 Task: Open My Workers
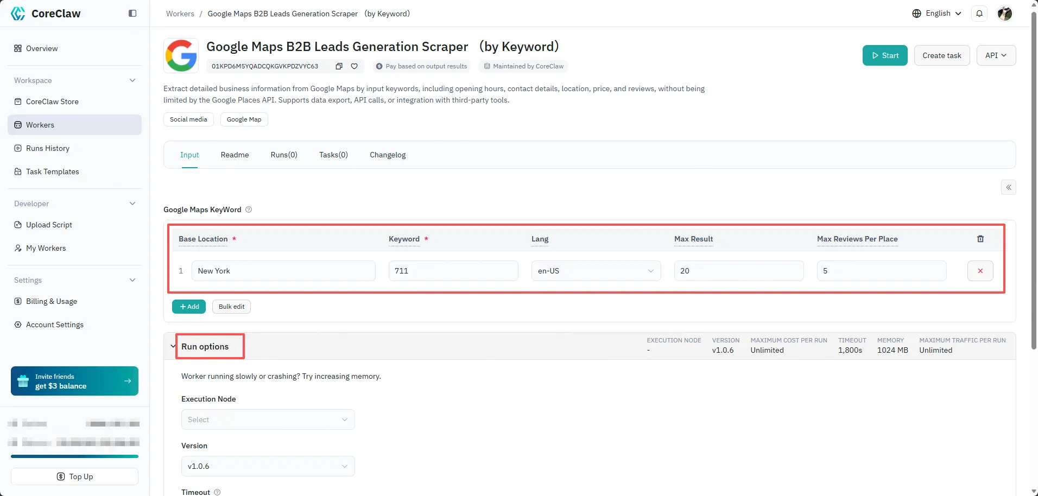74,248
